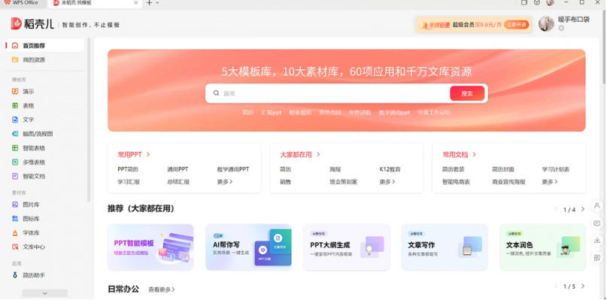Click 更多 in 常用文档 card
Viewport: 607px width, 300px height.
tap(550, 181)
